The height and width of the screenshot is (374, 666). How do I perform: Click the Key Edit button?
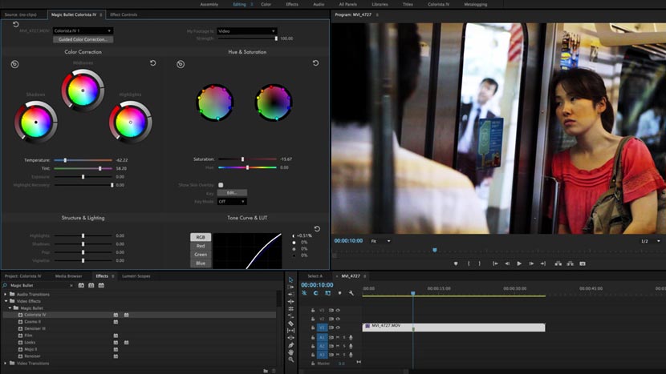point(232,193)
